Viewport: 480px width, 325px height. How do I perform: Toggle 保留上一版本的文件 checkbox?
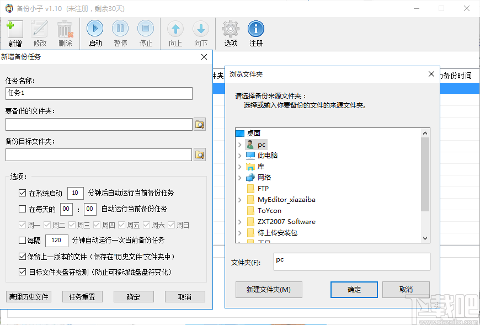[23, 257]
